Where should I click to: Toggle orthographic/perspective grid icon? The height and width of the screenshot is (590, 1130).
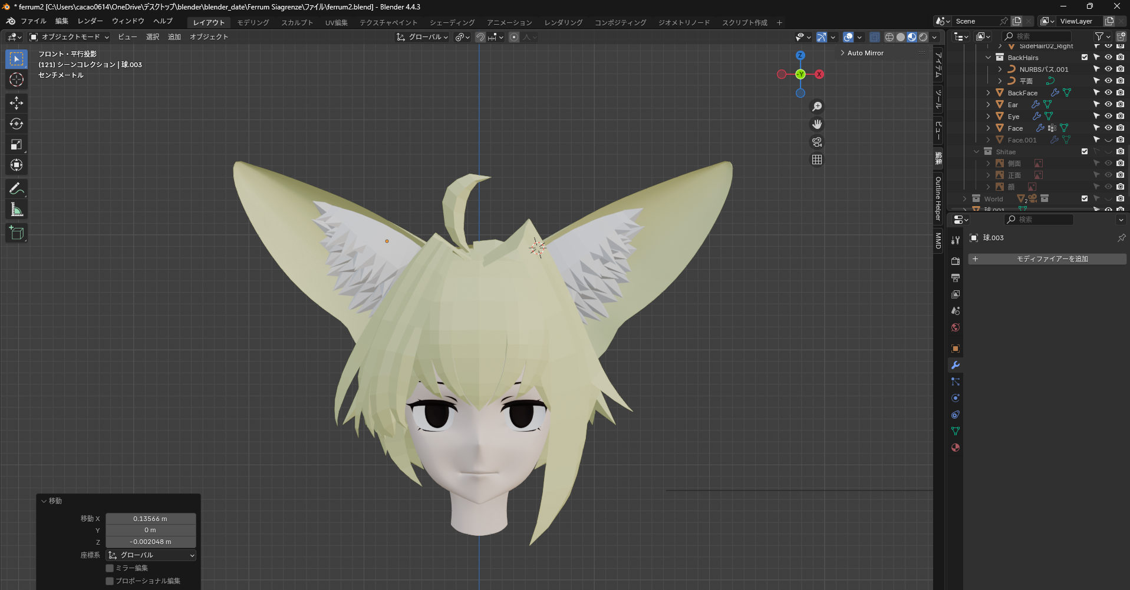[817, 160]
